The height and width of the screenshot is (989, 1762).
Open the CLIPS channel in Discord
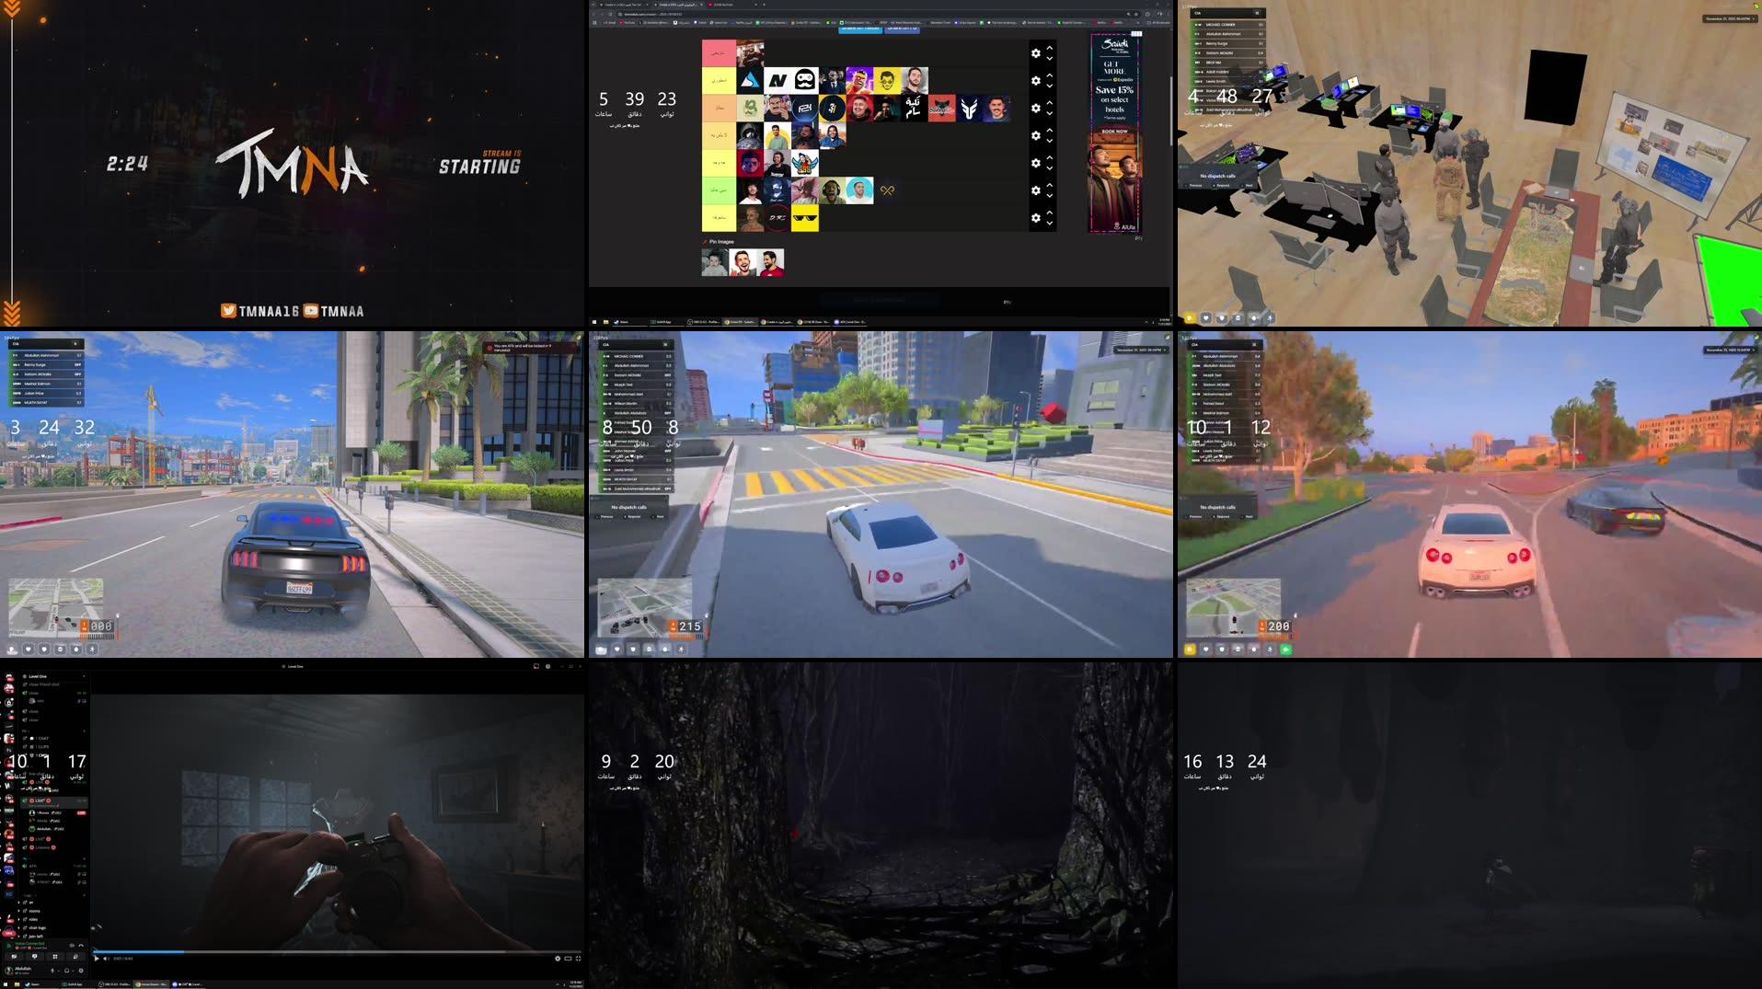pos(41,745)
